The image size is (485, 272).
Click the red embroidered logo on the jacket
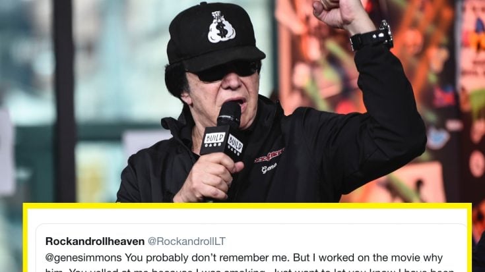tap(269, 155)
